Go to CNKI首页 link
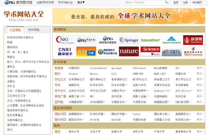Image resolution: width=208 pixels, height=135 pixels. point(197,2)
